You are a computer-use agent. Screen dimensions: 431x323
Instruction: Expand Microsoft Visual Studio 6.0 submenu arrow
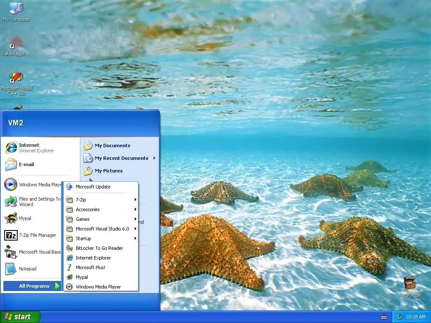[135, 228]
